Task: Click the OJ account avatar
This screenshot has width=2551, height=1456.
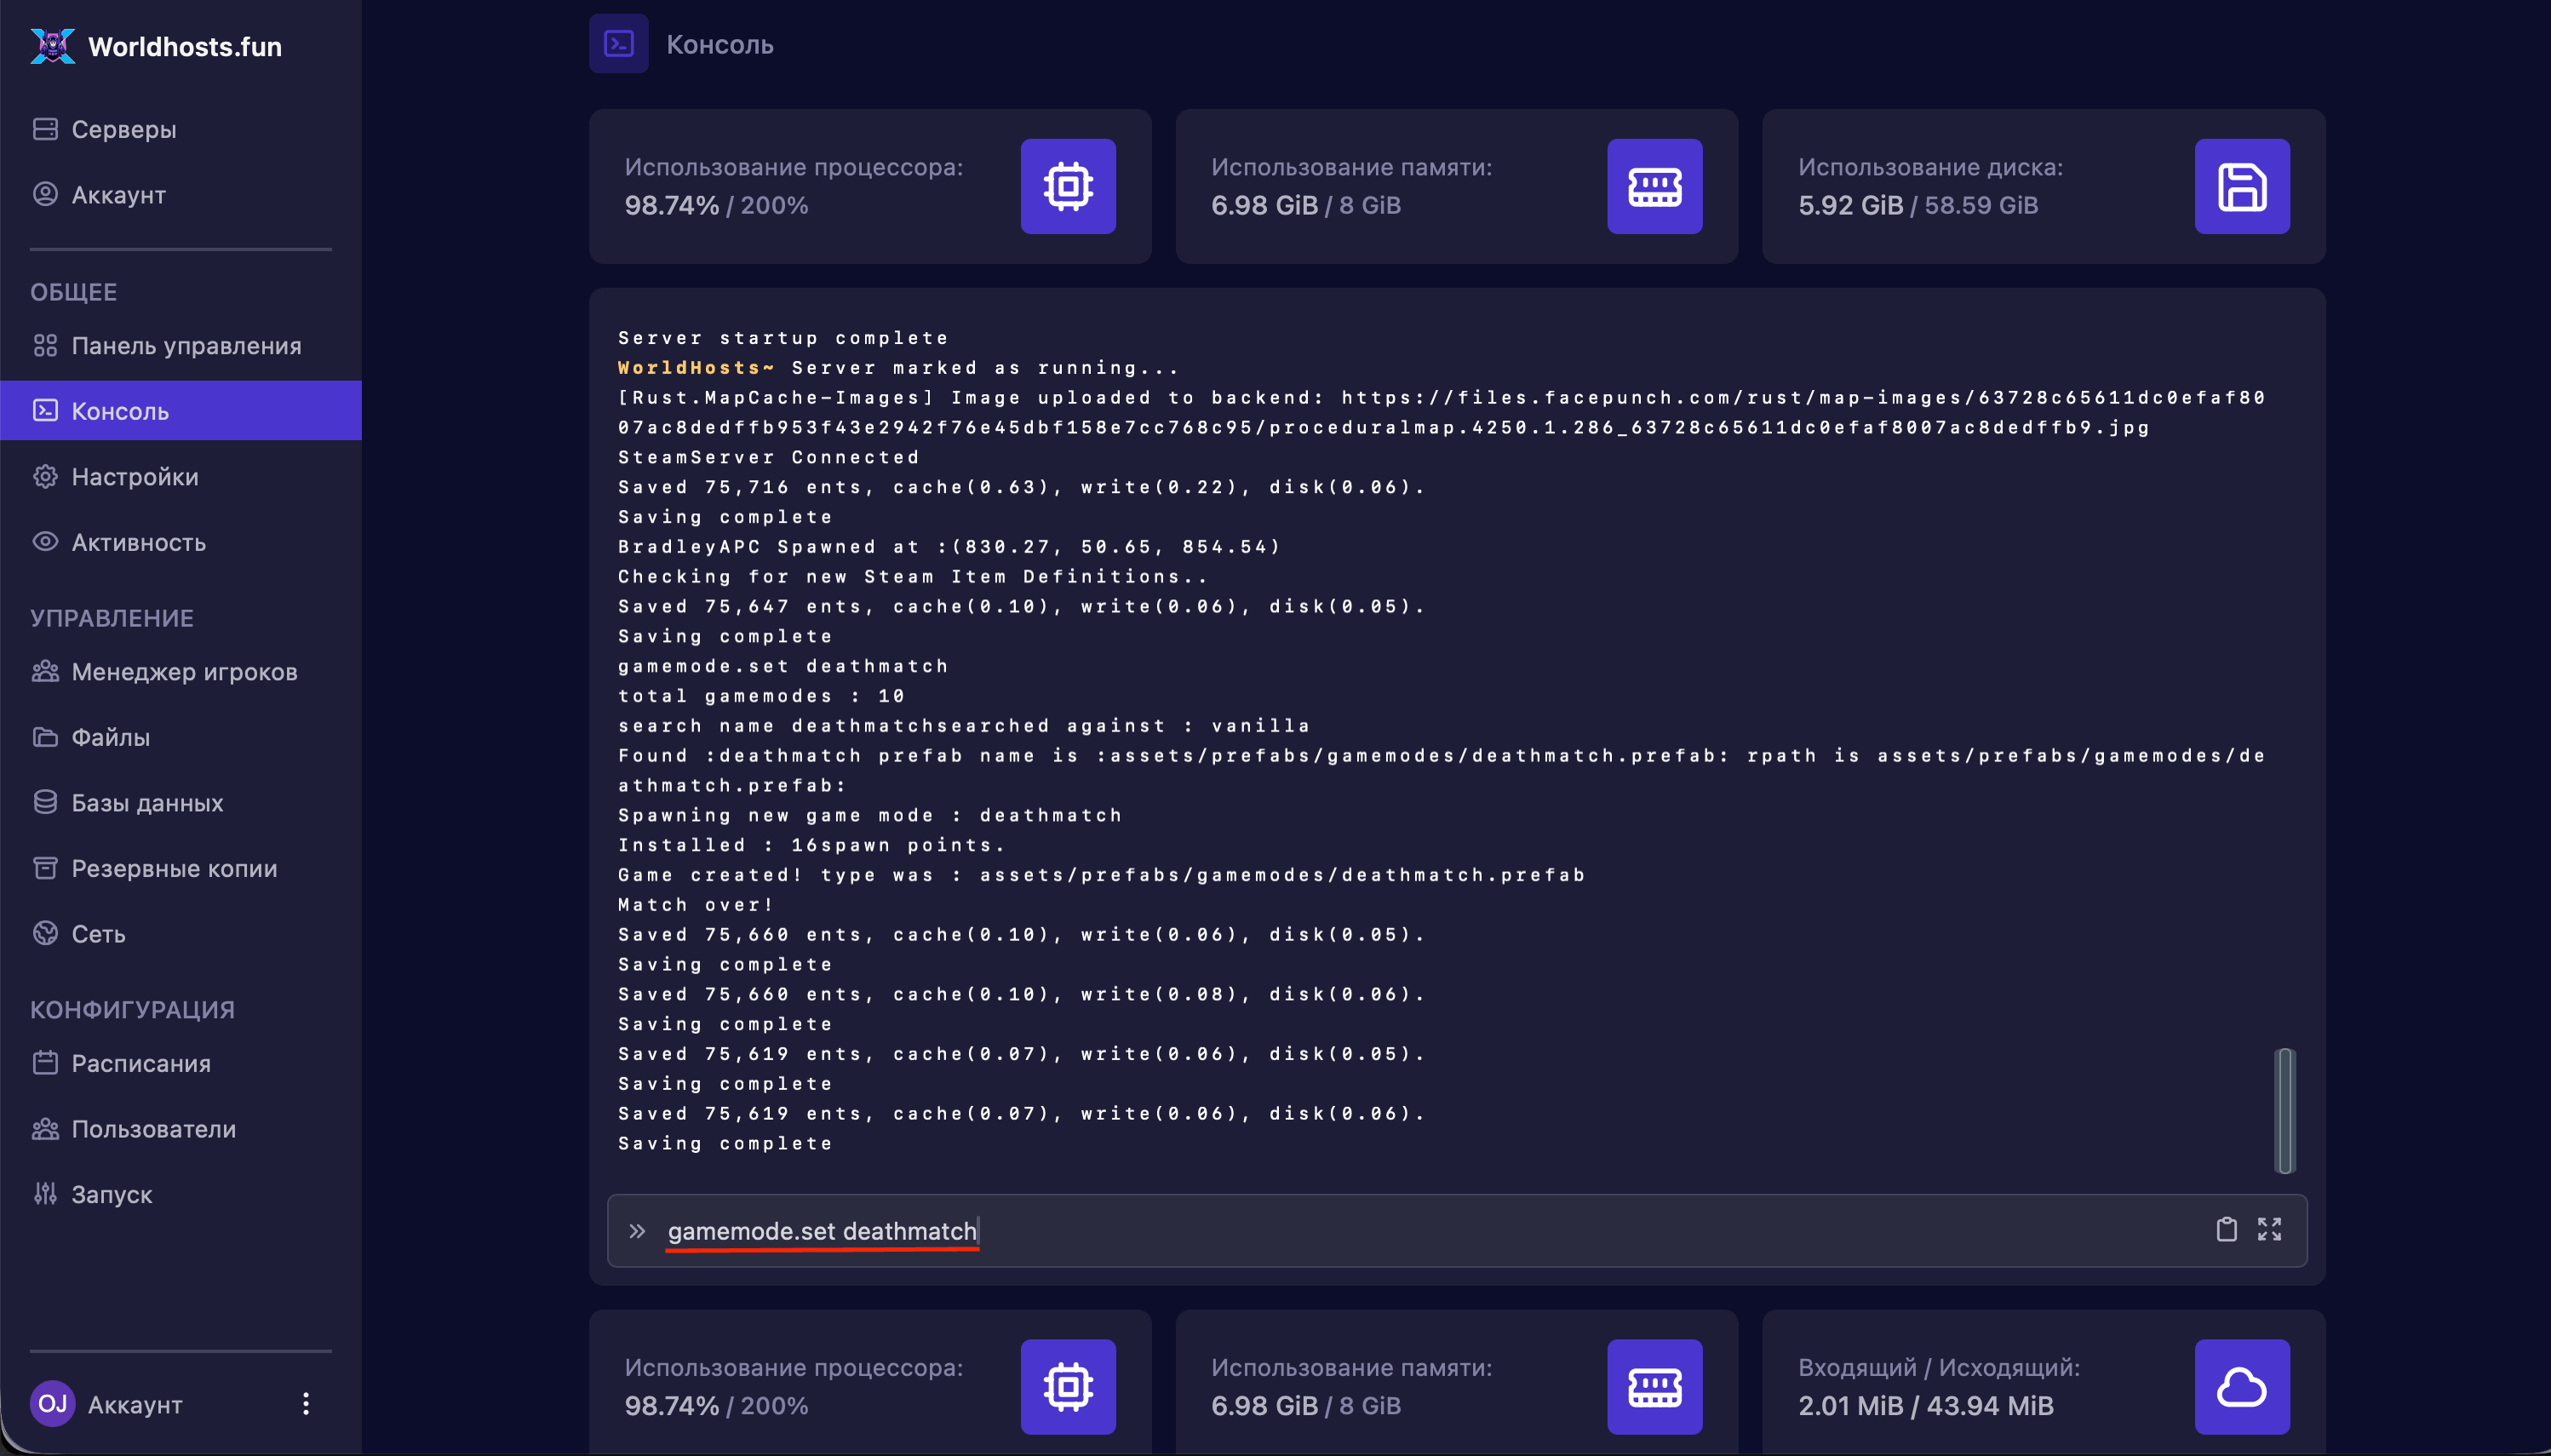Action: [x=52, y=1403]
